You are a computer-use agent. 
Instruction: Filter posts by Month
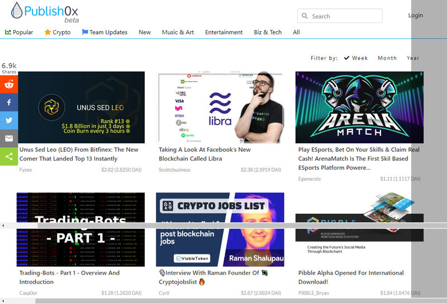click(x=387, y=58)
